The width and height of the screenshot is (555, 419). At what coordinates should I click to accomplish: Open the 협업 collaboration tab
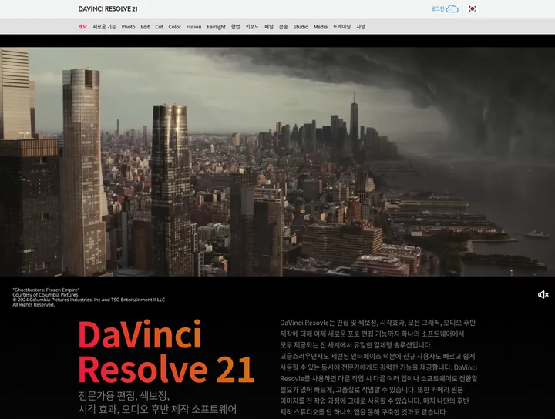[x=235, y=27]
